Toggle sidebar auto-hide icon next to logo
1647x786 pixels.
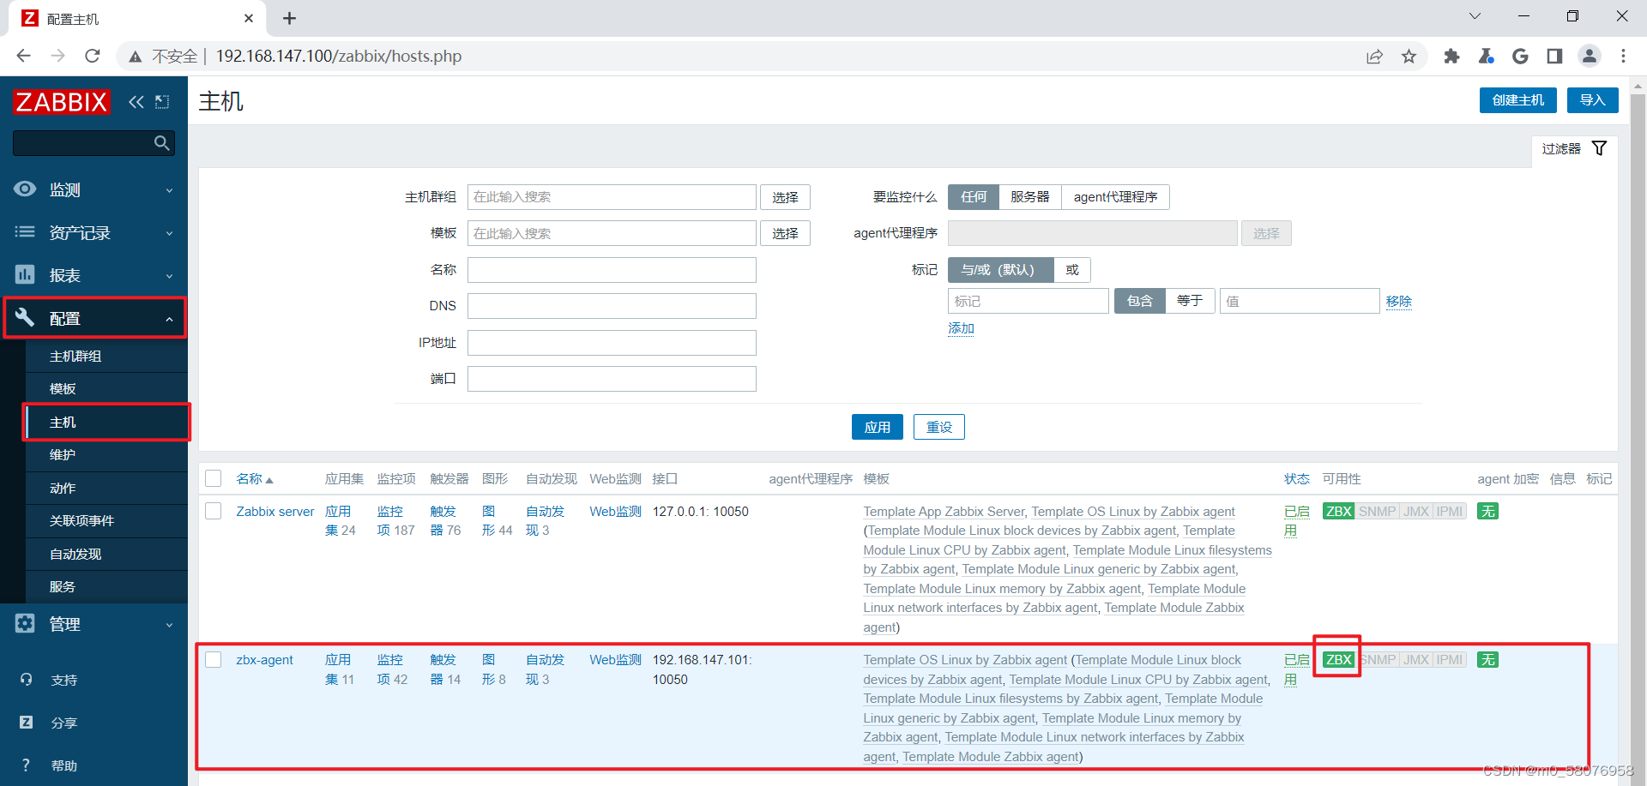[162, 102]
